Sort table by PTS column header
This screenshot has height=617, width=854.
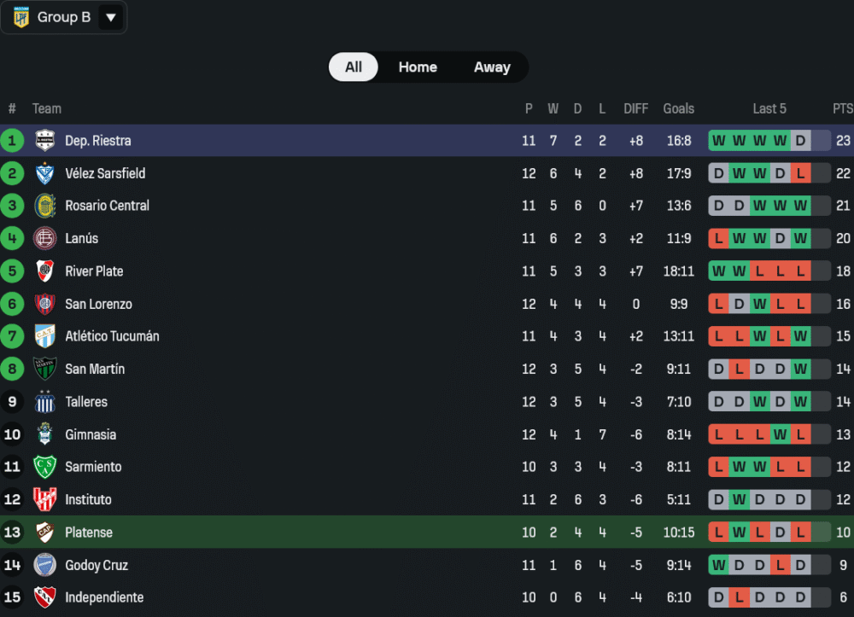point(842,108)
